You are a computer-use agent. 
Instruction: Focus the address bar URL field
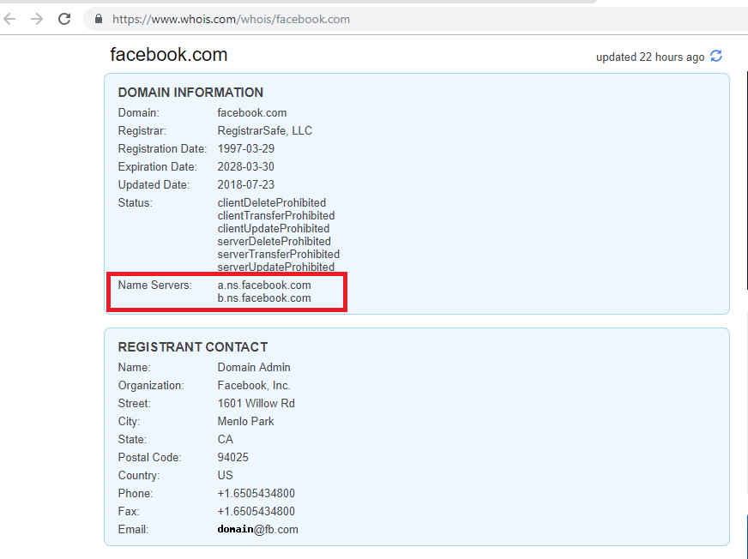click(x=415, y=19)
